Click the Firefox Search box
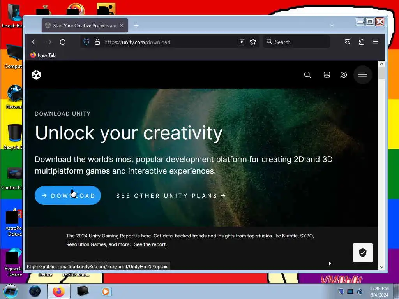The height and width of the screenshot is (299, 399). click(x=296, y=42)
